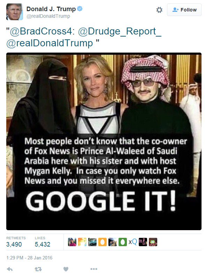
Task: Click the orange egg avatar
Action: click(x=102, y=242)
